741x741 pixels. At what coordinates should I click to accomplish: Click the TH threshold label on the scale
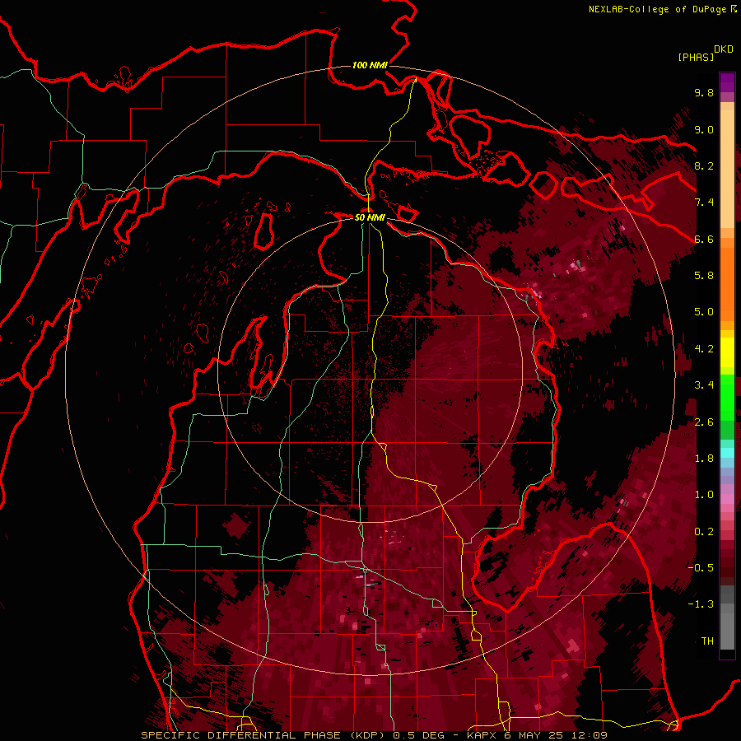(x=707, y=641)
